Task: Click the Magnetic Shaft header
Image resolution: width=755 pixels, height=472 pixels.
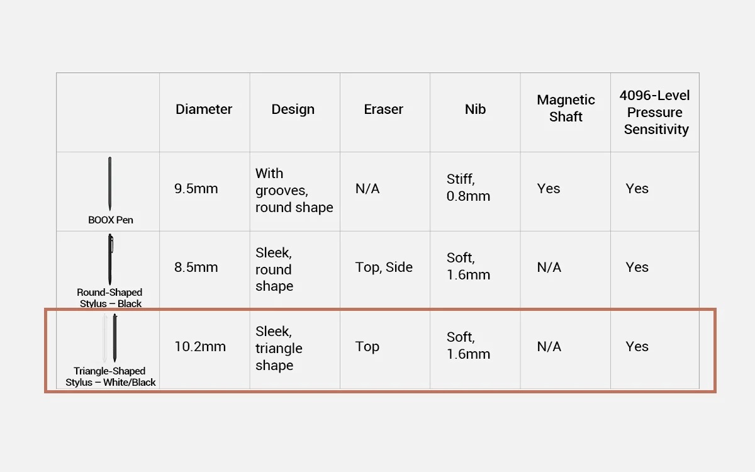Action: (x=566, y=108)
